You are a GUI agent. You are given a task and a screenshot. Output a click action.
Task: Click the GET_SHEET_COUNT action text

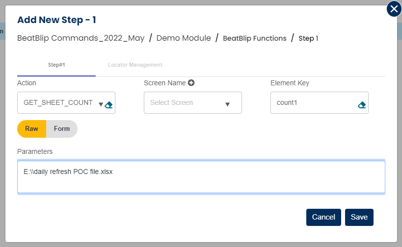pos(58,102)
